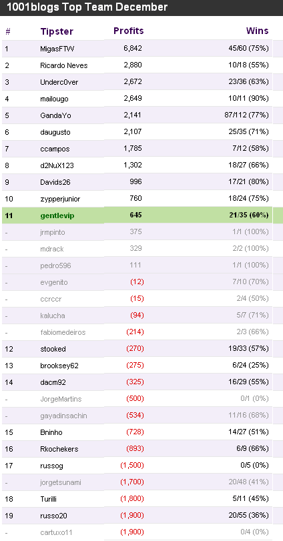Click brooksey62 tipster name

59,366
